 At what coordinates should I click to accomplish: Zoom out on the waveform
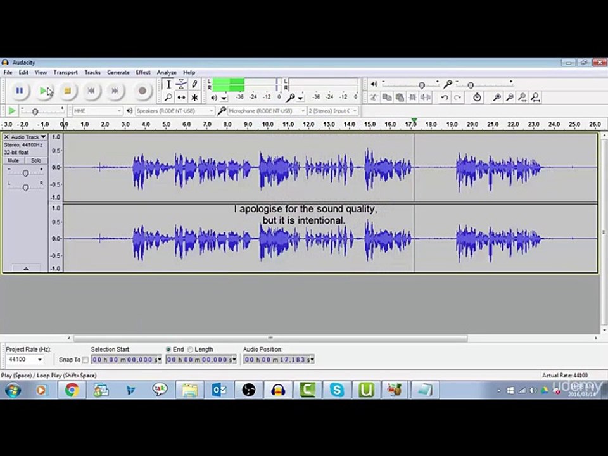(x=510, y=98)
